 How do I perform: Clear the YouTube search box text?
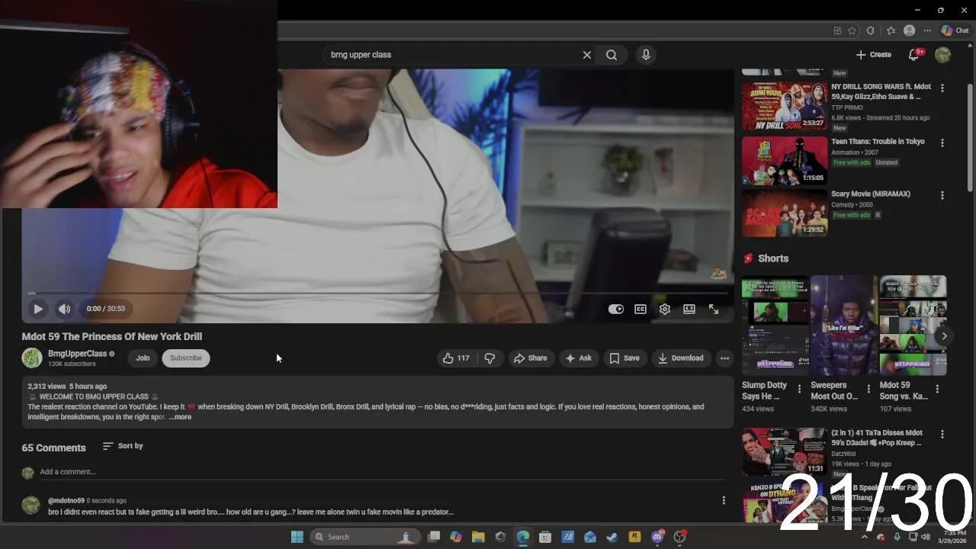(x=587, y=55)
